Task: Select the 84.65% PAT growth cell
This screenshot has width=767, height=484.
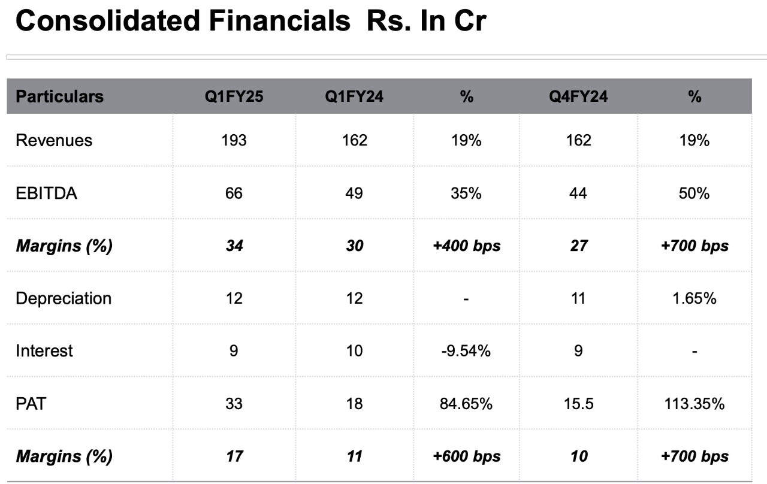Action: coord(466,403)
